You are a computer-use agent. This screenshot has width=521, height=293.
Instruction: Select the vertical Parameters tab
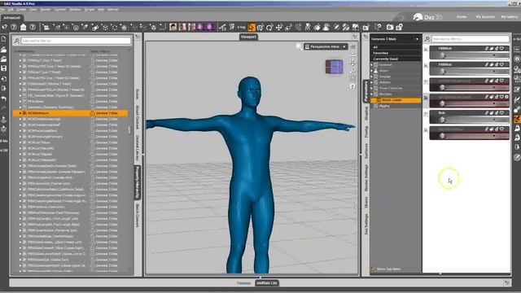coord(366,91)
